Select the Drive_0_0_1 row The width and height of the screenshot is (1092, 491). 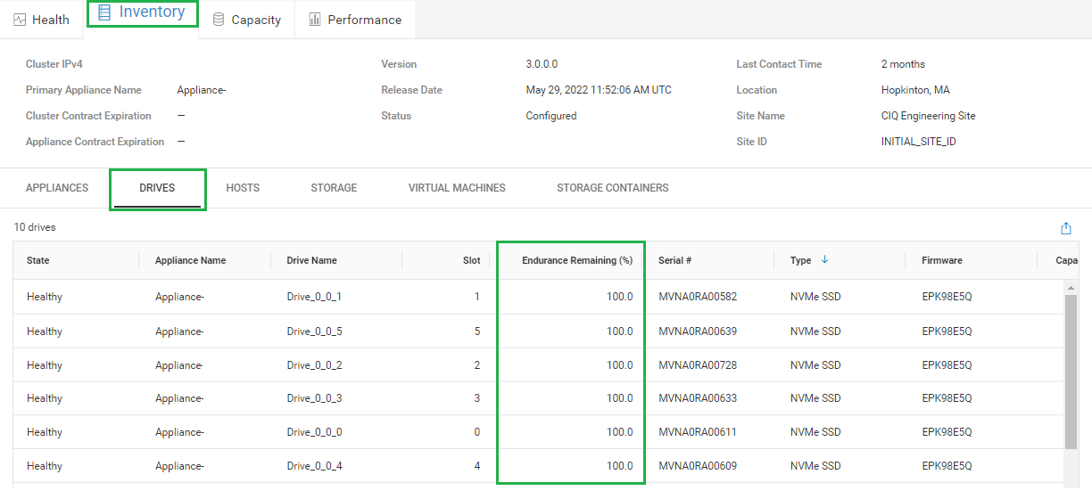[314, 297]
